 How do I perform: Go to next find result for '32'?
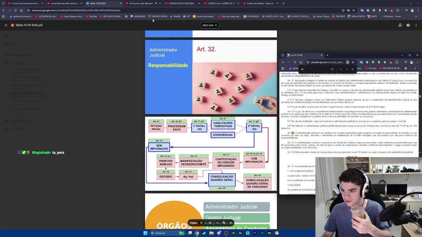click(347, 69)
